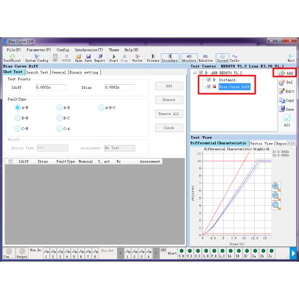Click the Remove All button

coord(168,114)
